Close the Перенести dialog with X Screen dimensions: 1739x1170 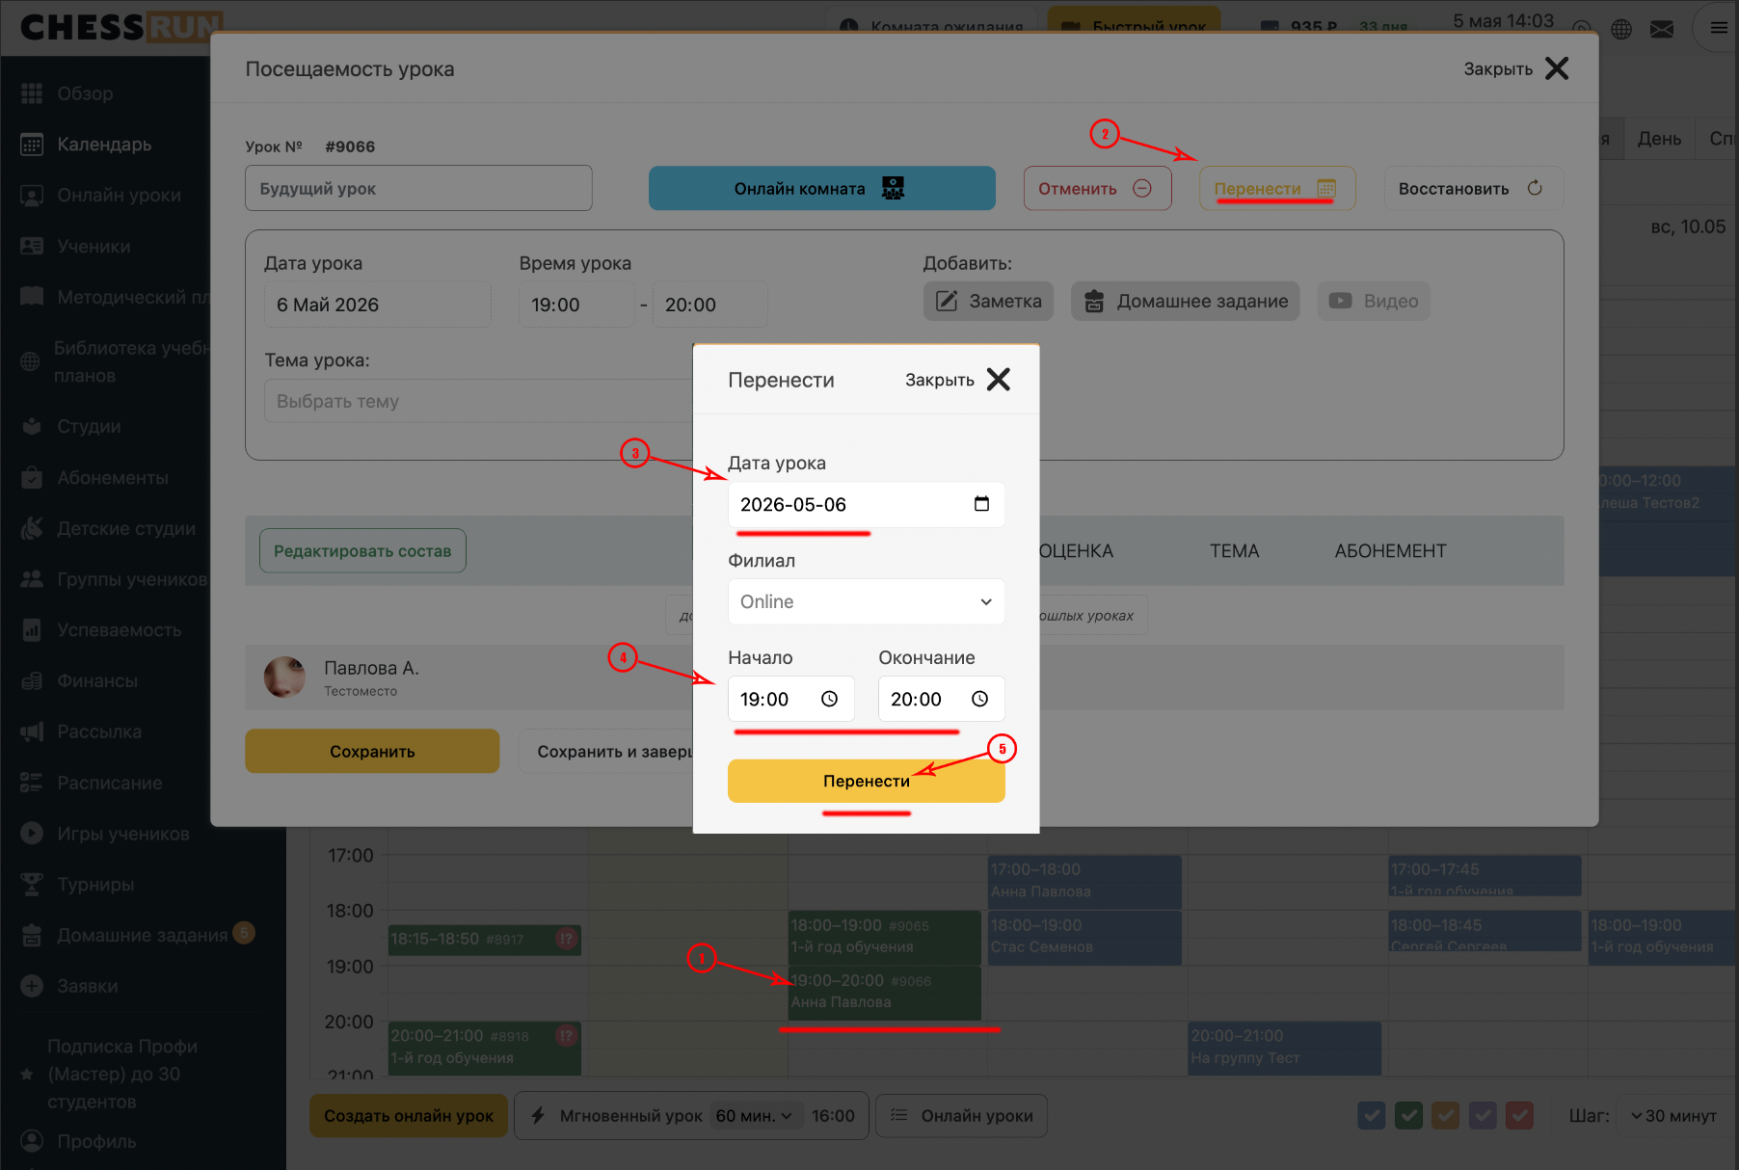(999, 380)
